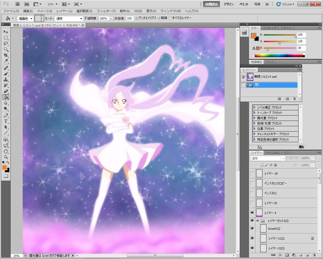Create a new fill or adjustment layer
Viewport: 323px width, 259px height.
click(x=294, y=255)
